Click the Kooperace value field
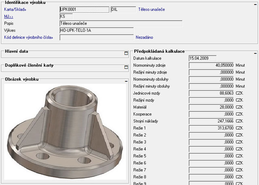Viewport: 259px width, 185px height. coord(211,114)
